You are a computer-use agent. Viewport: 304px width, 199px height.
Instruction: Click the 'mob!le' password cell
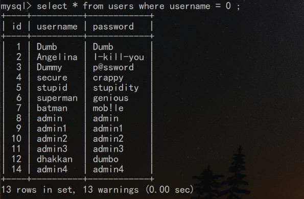pyautogui.click(x=108, y=108)
